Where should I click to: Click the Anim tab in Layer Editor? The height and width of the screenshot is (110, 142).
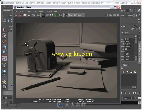(125, 65)
